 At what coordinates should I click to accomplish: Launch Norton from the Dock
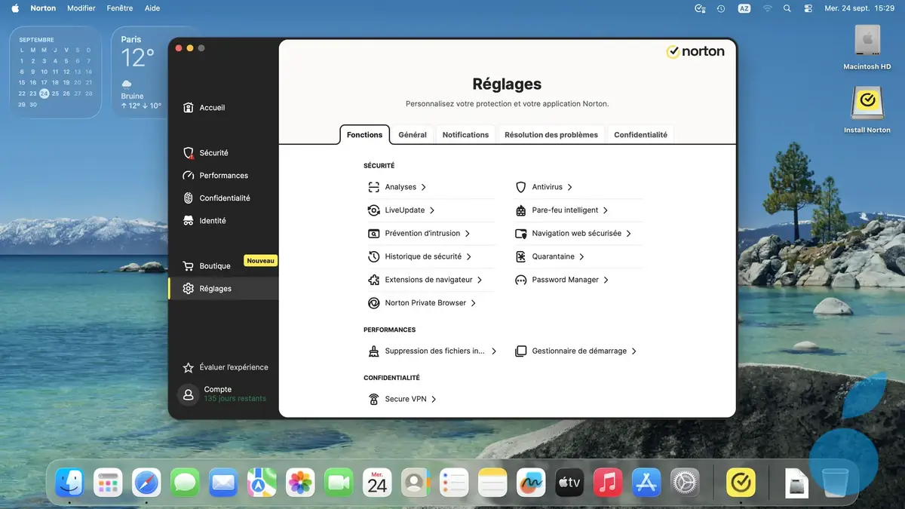pyautogui.click(x=741, y=482)
